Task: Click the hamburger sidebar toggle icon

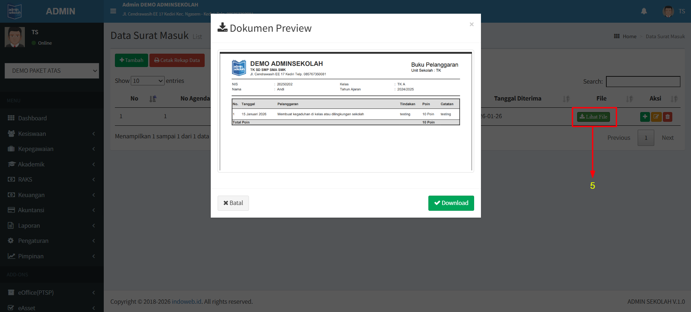Action: [x=113, y=11]
